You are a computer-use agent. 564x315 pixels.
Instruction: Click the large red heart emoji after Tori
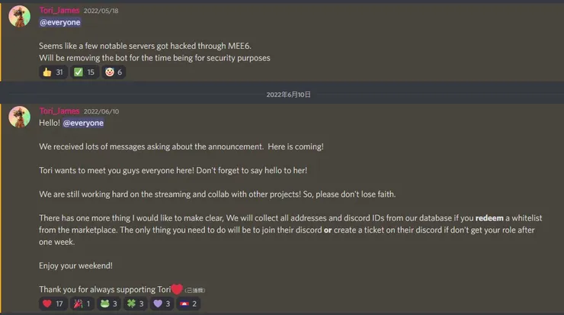click(x=177, y=289)
